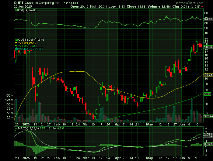Image resolution: width=213 pixels, height=161 pixels.
Task: Click the 50M volume axis label
Action: 10,113
